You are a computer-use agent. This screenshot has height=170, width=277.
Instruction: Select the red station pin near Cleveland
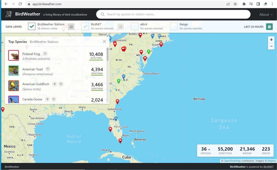coord(115,44)
